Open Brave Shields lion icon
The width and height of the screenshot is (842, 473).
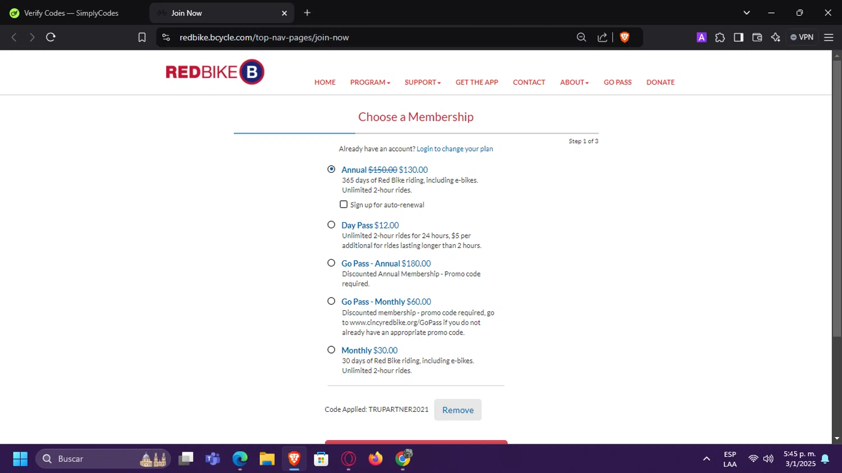(x=625, y=37)
